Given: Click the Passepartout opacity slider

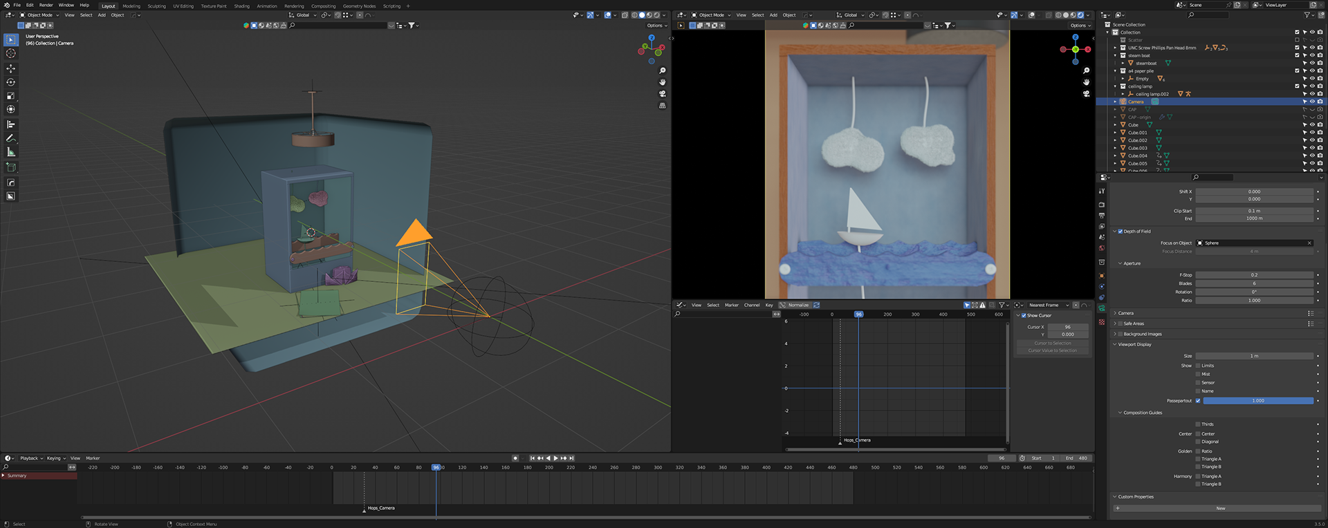Looking at the screenshot, I should tap(1258, 401).
